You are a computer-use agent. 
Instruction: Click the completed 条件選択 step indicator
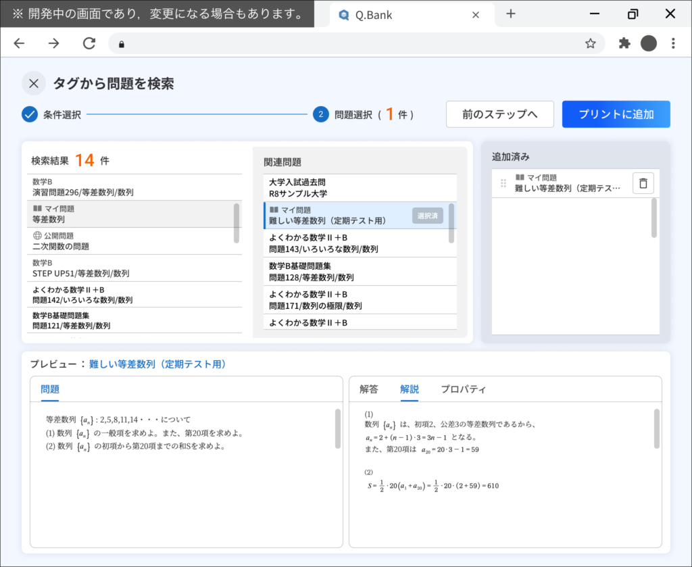pyautogui.click(x=29, y=114)
